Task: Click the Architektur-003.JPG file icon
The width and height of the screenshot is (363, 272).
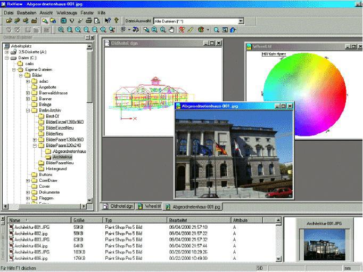Action: (x=11, y=239)
